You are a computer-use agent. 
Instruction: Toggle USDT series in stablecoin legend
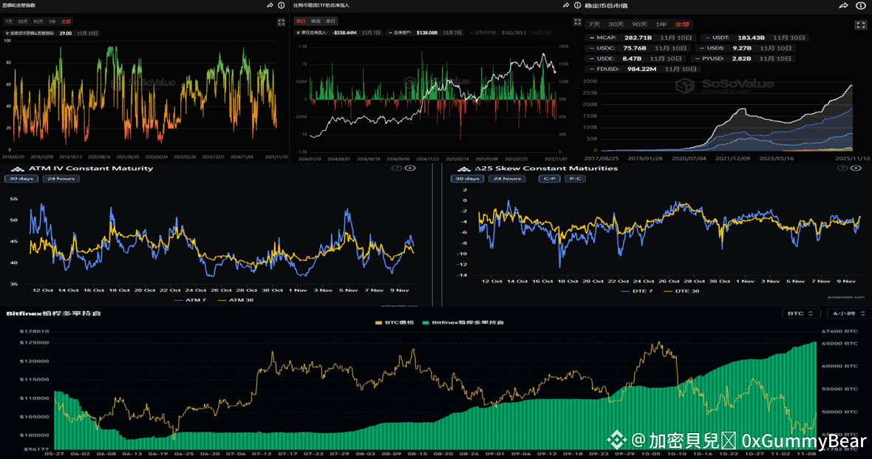[x=721, y=38]
